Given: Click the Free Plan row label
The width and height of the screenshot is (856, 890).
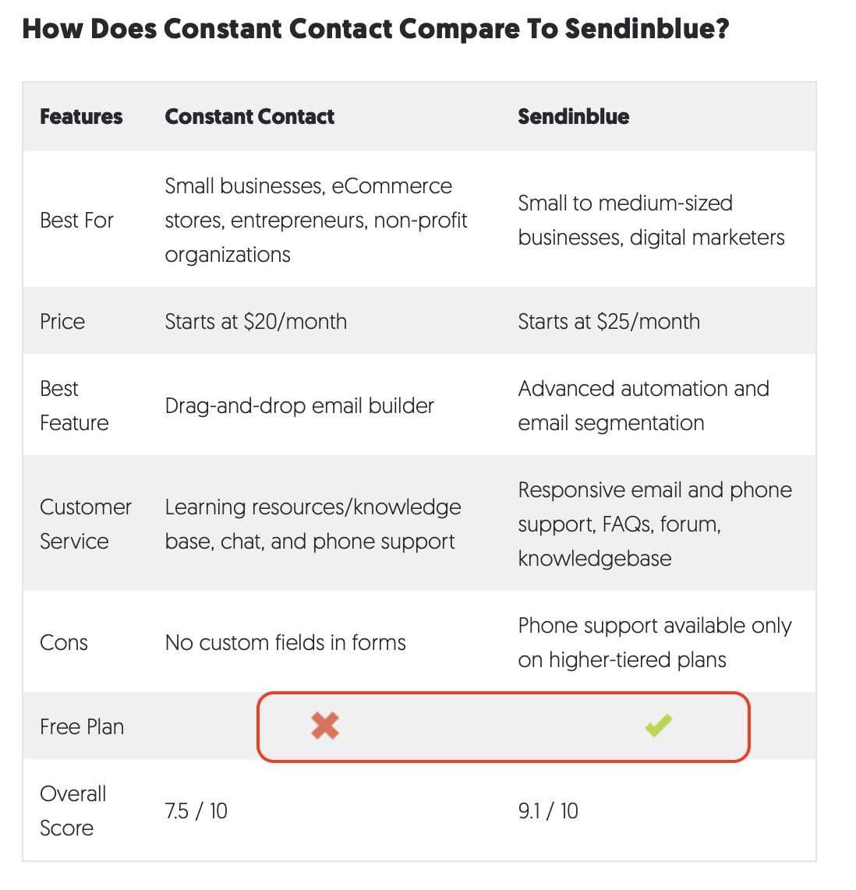Looking at the screenshot, I should (82, 726).
